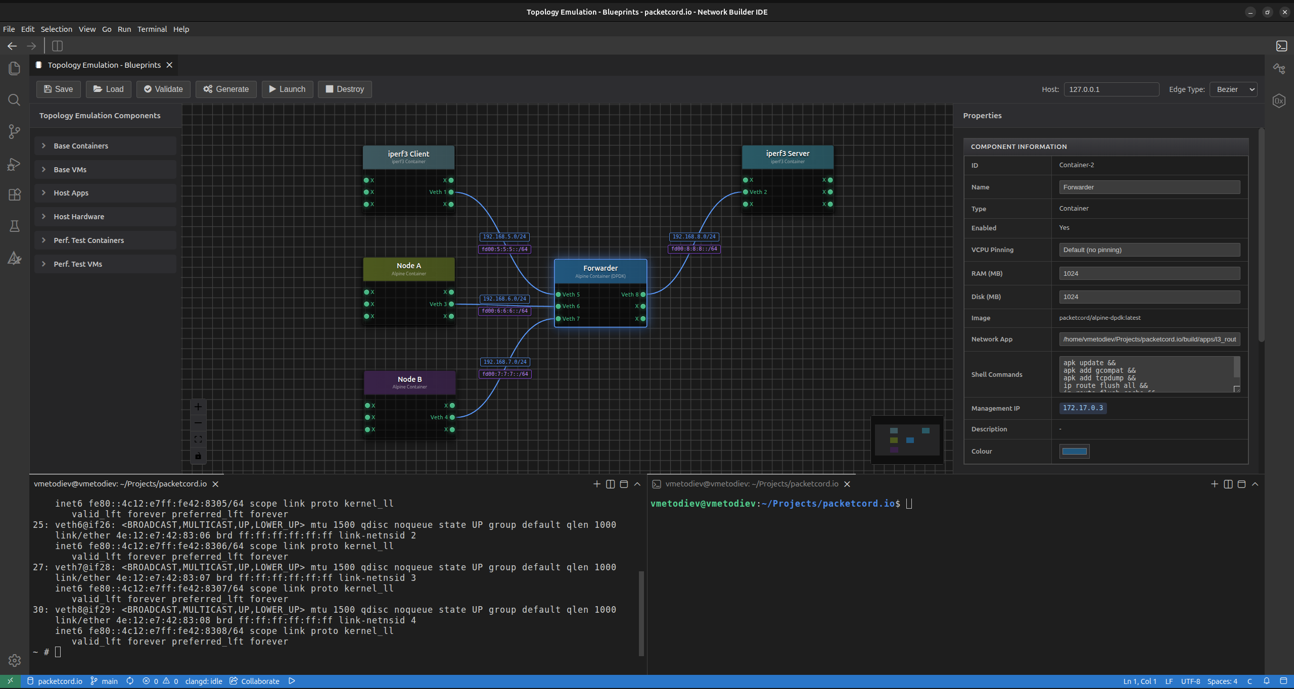Open the 0x hexagon panel icon
The image size is (1294, 689).
tap(1279, 101)
